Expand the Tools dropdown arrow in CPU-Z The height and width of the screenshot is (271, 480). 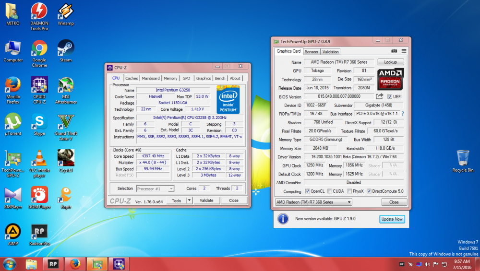(189, 200)
